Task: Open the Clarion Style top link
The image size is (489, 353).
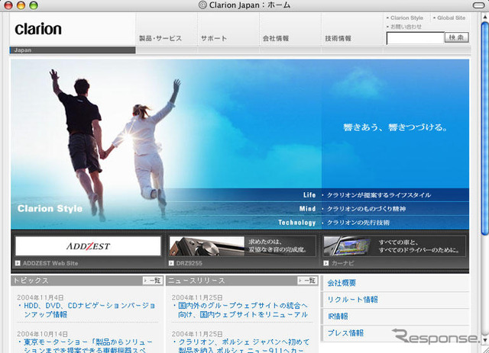Action: tap(406, 18)
